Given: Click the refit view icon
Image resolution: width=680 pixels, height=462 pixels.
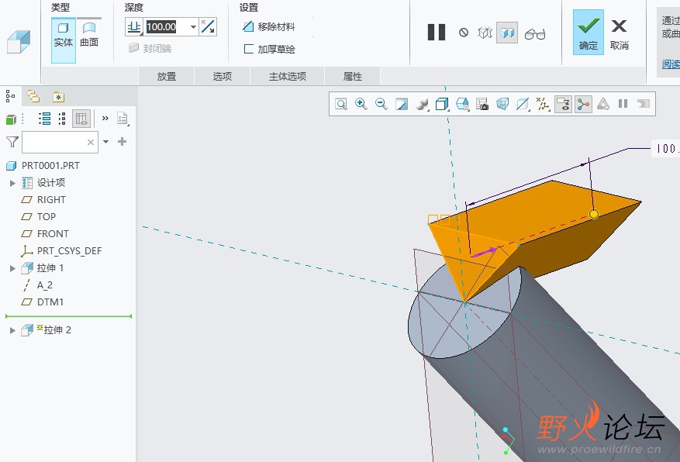Looking at the screenshot, I should (x=340, y=104).
